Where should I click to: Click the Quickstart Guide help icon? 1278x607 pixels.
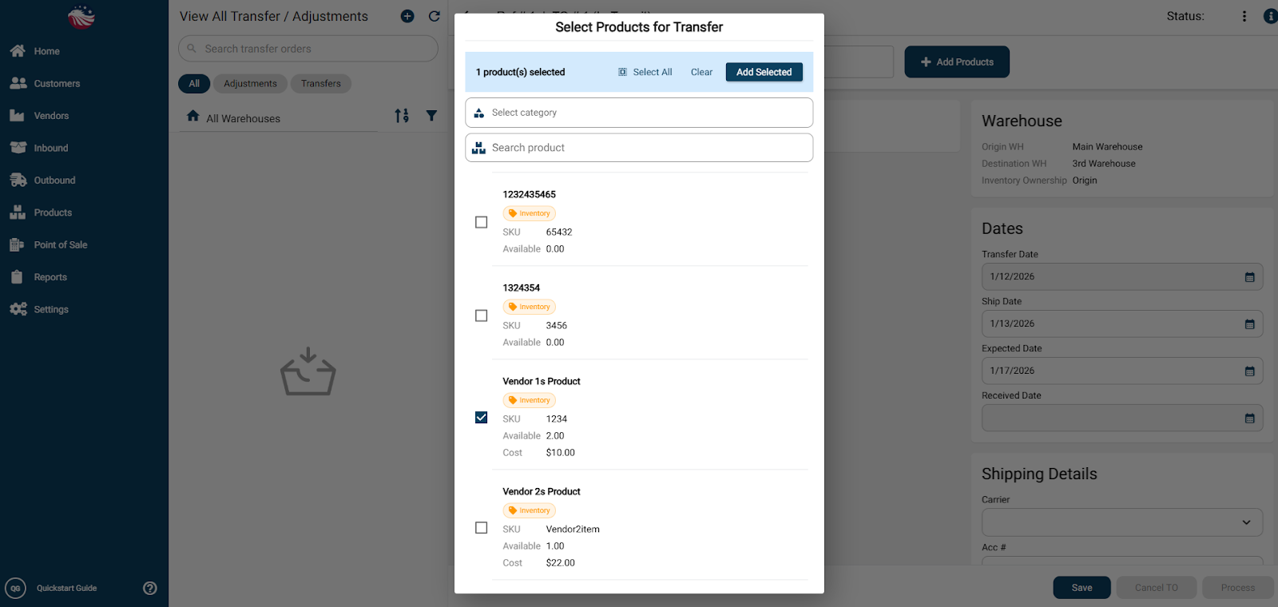coord(149,588)
